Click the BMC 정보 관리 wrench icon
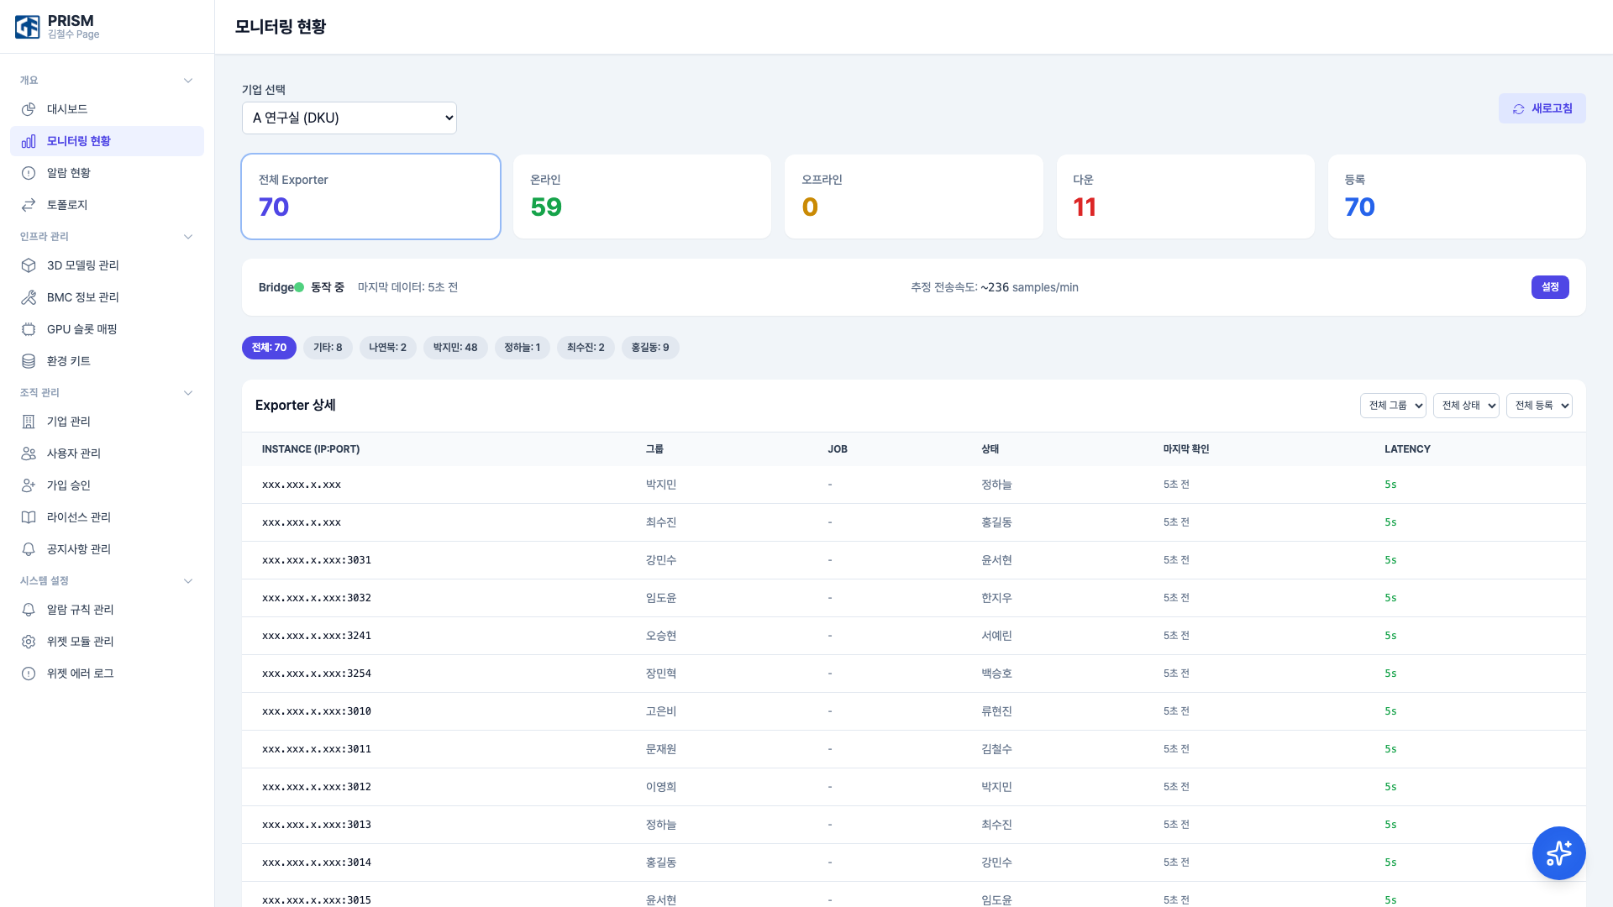1613x907 pixels. 29,297
